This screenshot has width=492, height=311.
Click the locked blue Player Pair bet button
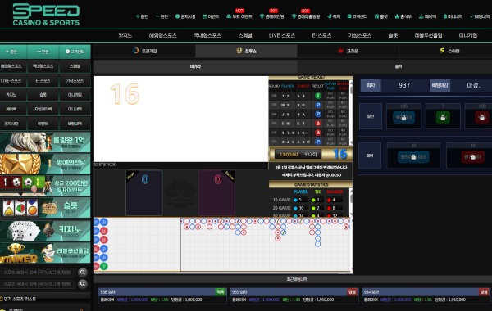coord(413,156)
